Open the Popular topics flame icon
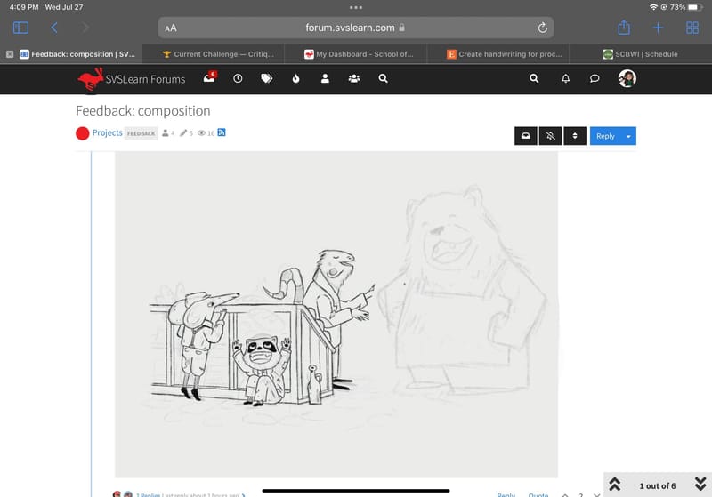 [295, 79]
